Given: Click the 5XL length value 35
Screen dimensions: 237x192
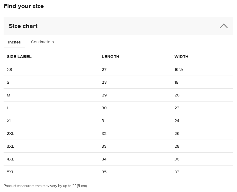Looking at the screenshot, I should pyautogui.click(x=104, y=172).
